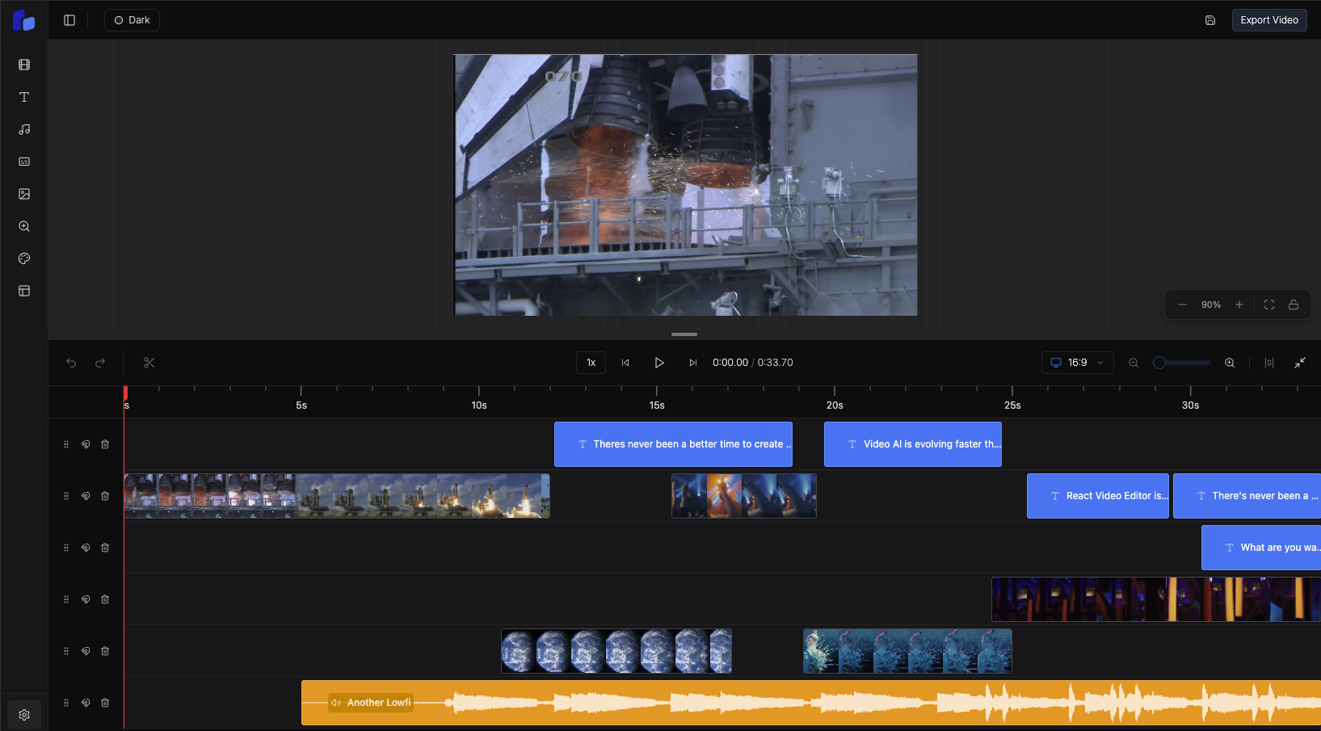Open settings gear in sidebar
The width and height of the screenshot is (1321, 731).
click(x=24, y=715)
